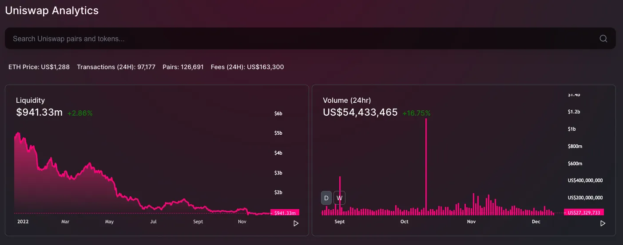This screenshot has height=245, width=623.
Task: Click the Sept label on Volume time axis
Action: click(x=339, y=222)
